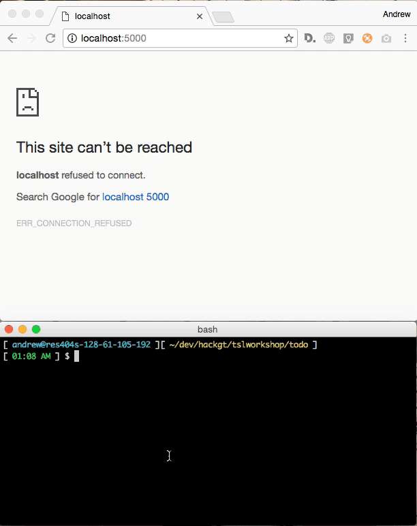Reload the localhost page
The width and height of the screenshot is (417, 526).
(x=50, y=38)
